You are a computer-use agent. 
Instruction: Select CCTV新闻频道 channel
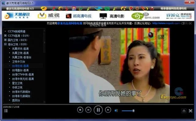tap(17, 31)
